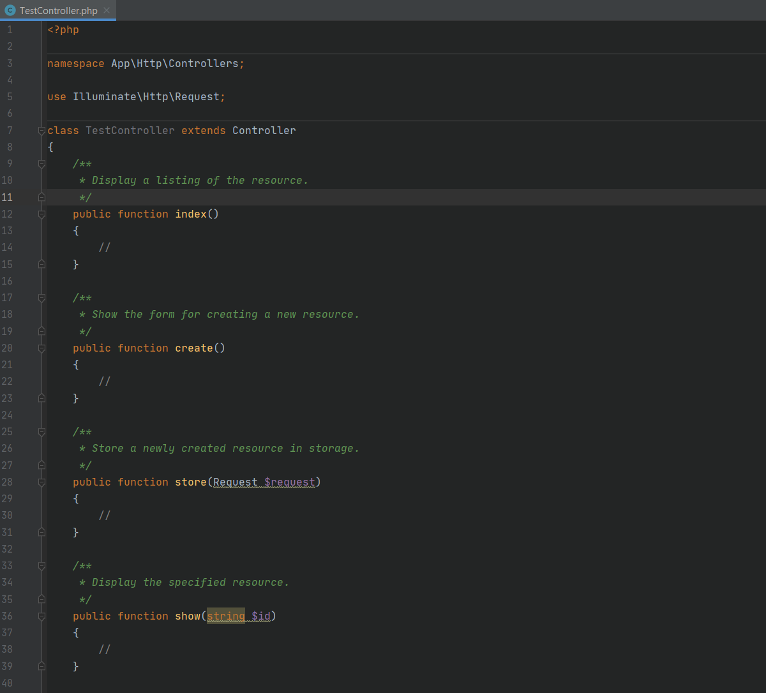Click the fold end marker on line 39
Screen dimensions: 766x693
point(41,666)
